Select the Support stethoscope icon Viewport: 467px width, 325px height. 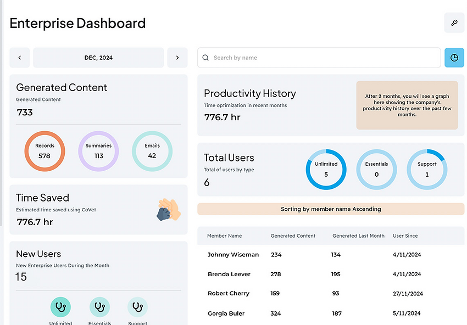tap(137, 307)
